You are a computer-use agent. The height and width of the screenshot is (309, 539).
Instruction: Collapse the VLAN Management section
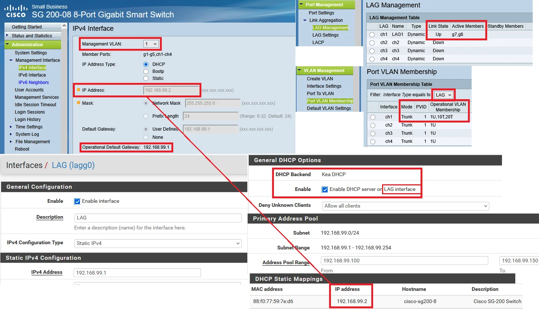[x=299, y=71]
